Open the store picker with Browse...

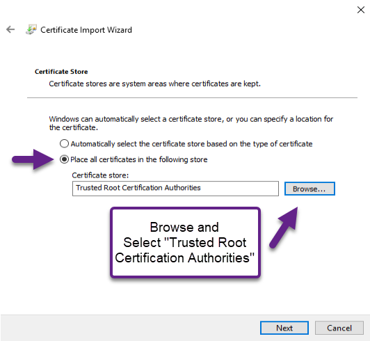[309, 189]
